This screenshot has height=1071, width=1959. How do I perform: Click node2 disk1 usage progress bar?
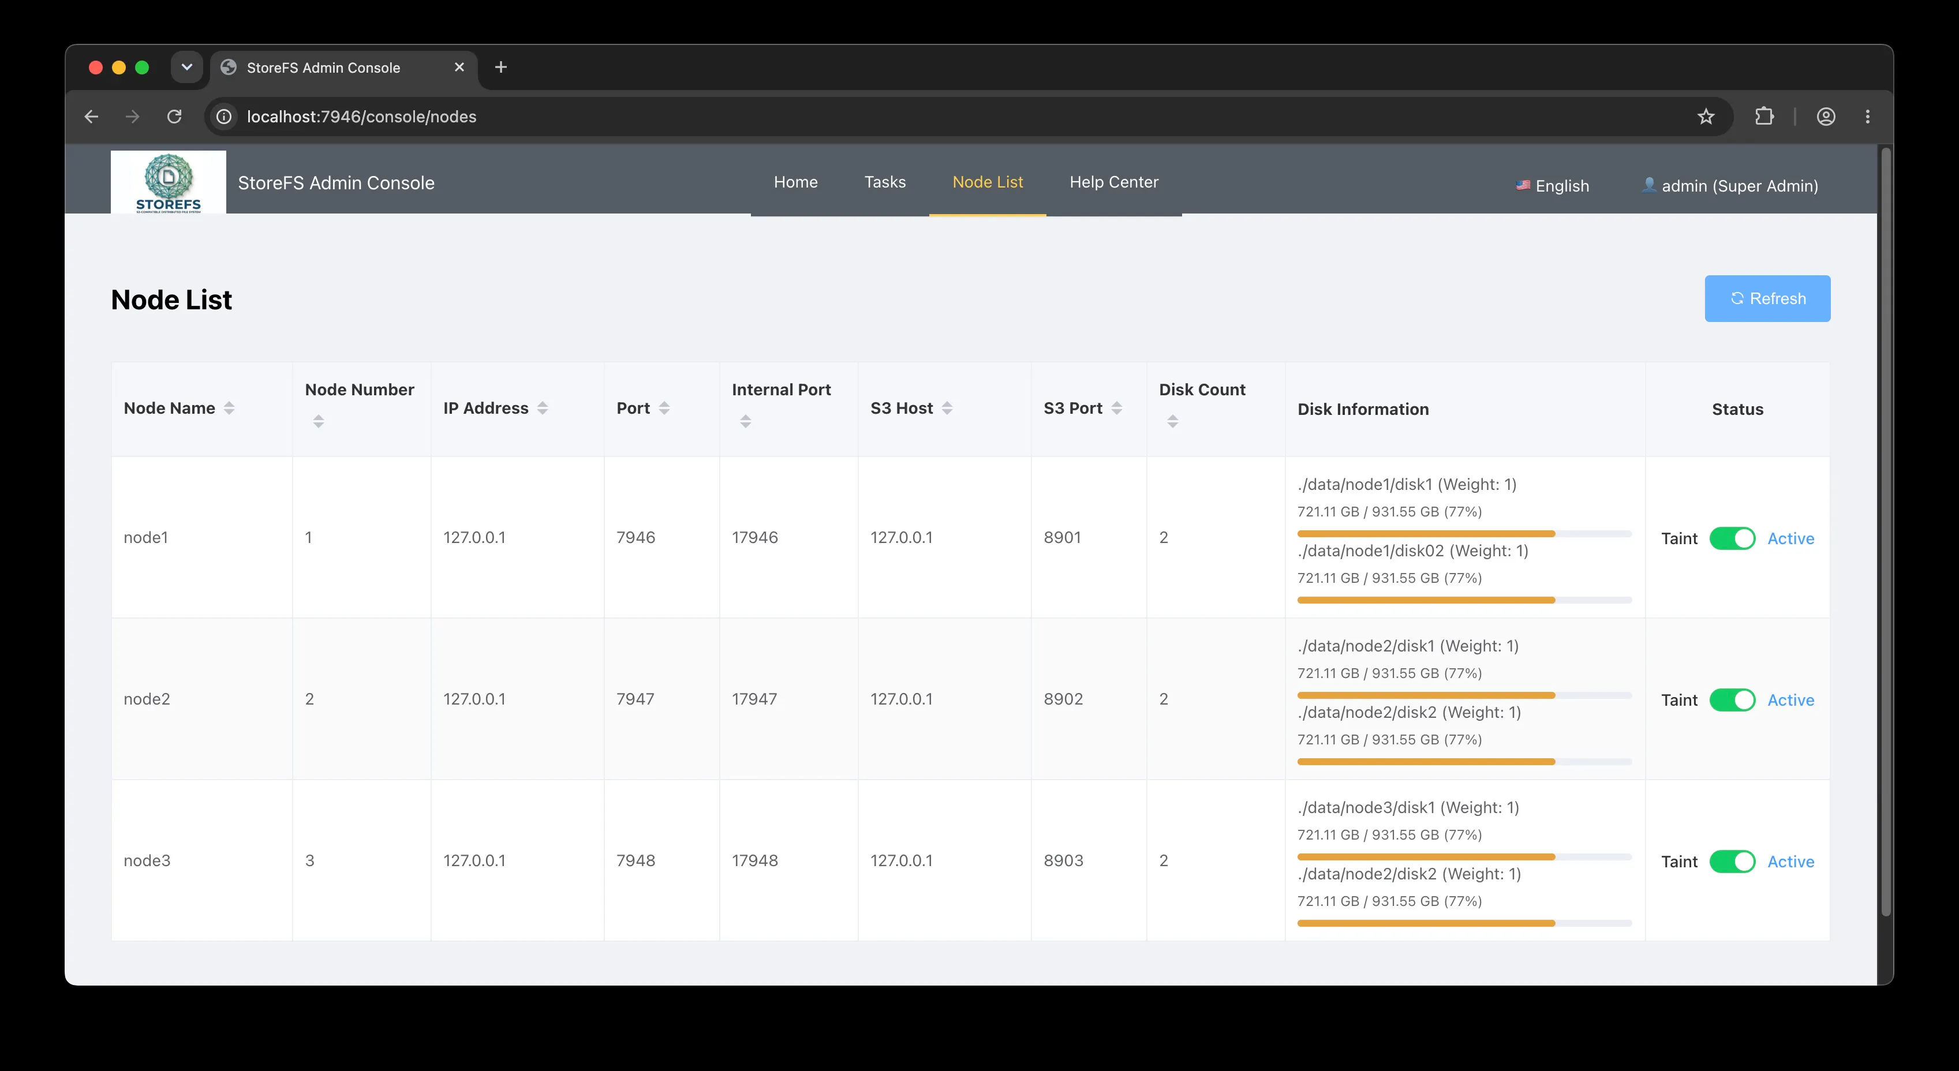(1464, 695)
